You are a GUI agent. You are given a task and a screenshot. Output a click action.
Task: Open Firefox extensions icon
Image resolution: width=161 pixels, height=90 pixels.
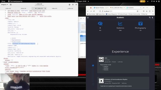(x=150, y=11)
